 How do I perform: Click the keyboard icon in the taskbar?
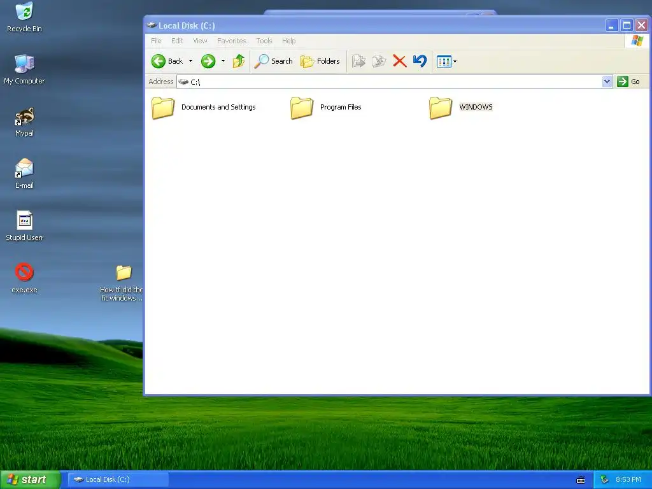(x=581, y=480)
